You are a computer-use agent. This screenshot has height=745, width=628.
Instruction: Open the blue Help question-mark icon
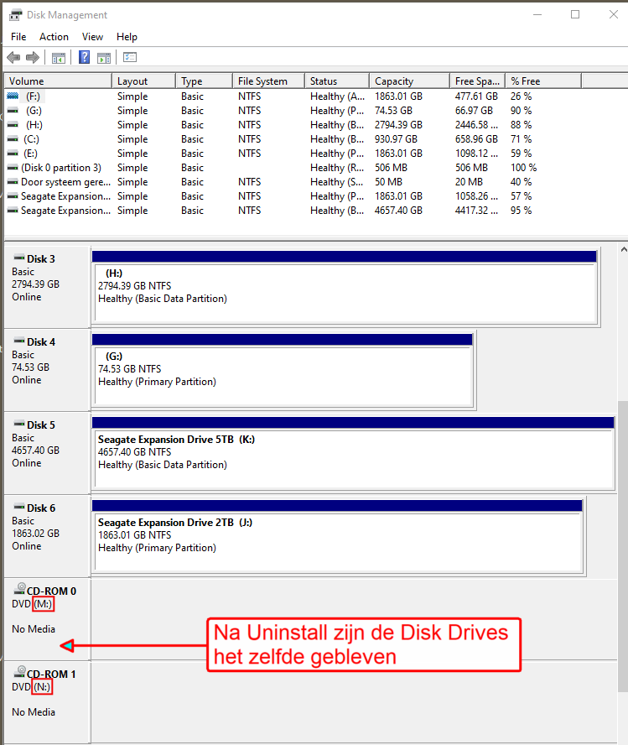(x=84, y=58)
